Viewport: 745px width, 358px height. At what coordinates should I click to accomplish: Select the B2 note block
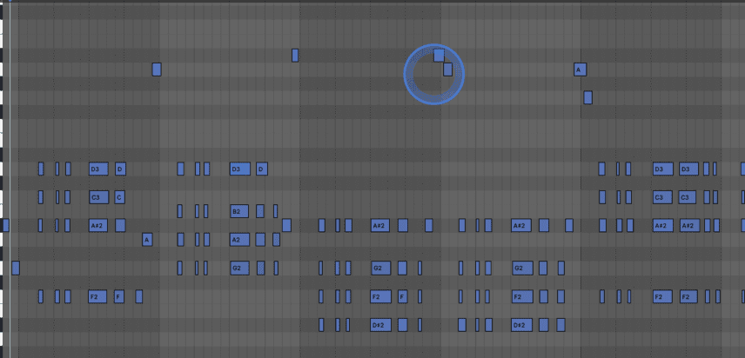pyautogui.click(x=239, y=211)
